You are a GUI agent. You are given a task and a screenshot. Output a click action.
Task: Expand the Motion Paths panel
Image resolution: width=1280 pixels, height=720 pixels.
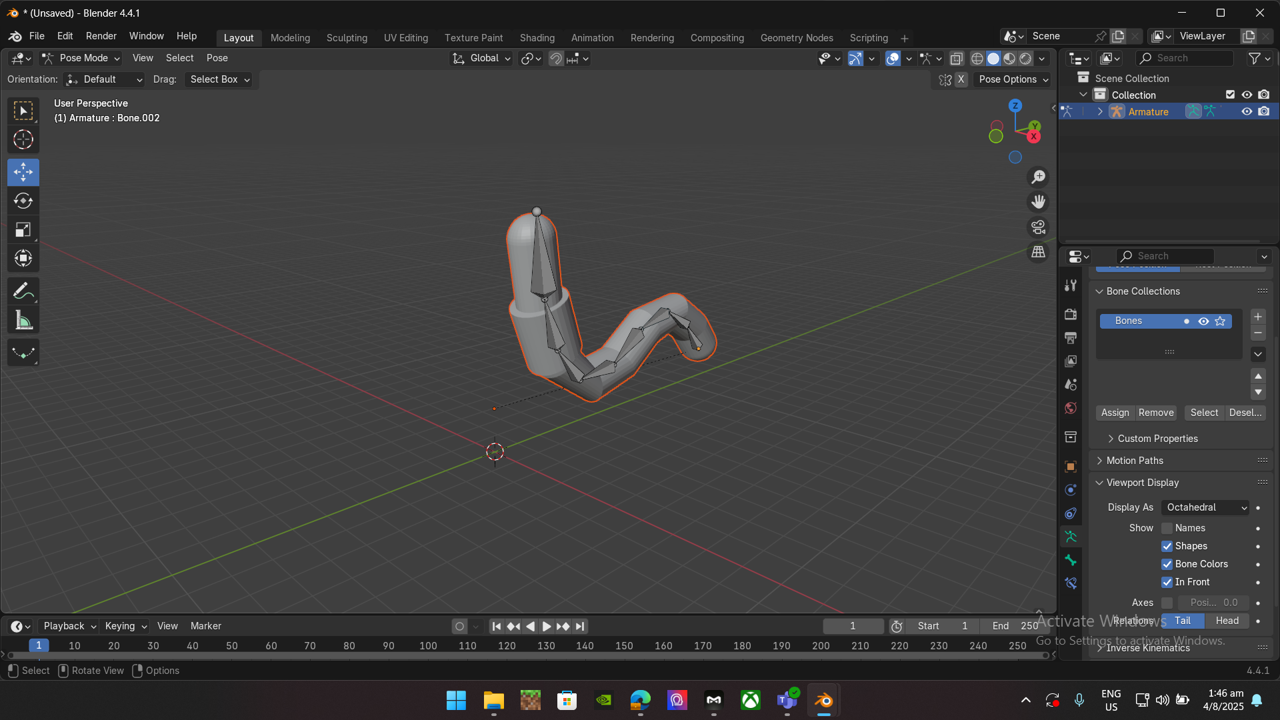[1135, 461]
